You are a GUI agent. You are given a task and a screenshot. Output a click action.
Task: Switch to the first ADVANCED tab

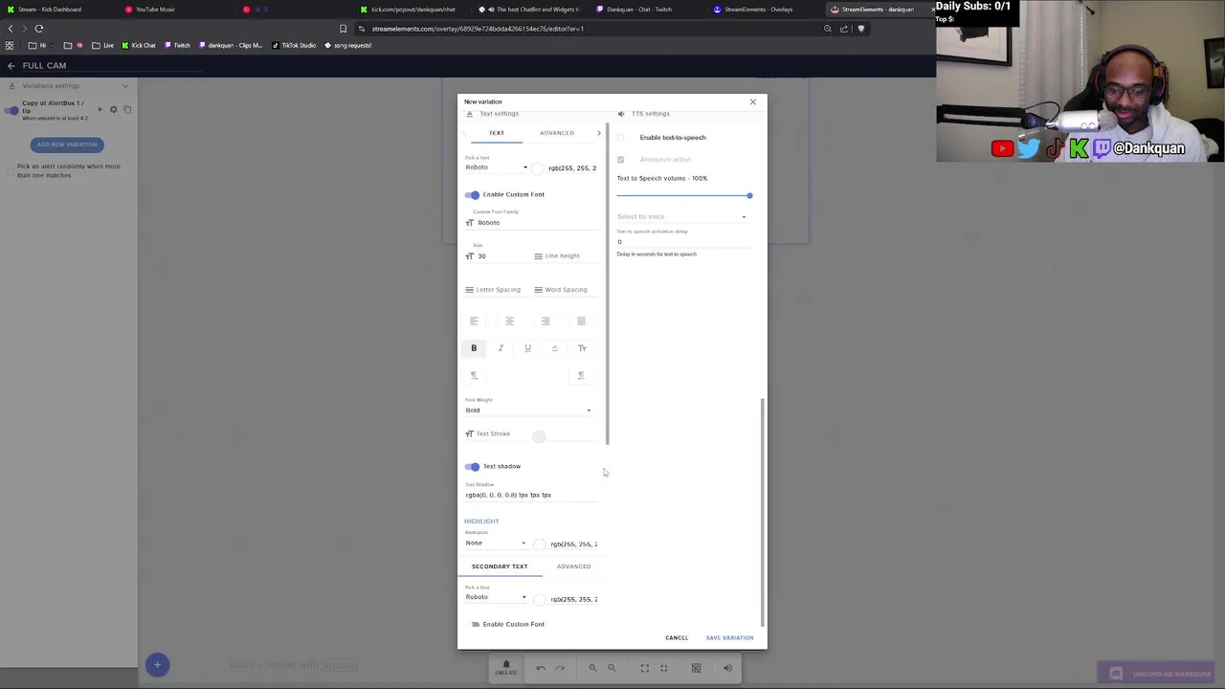pyautogui.click(x=557, y=133)
